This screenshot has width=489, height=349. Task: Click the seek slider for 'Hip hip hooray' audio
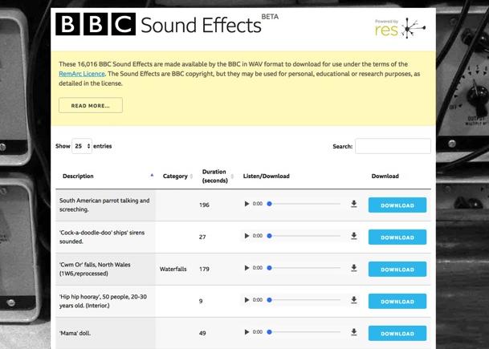tap(304, 300)
